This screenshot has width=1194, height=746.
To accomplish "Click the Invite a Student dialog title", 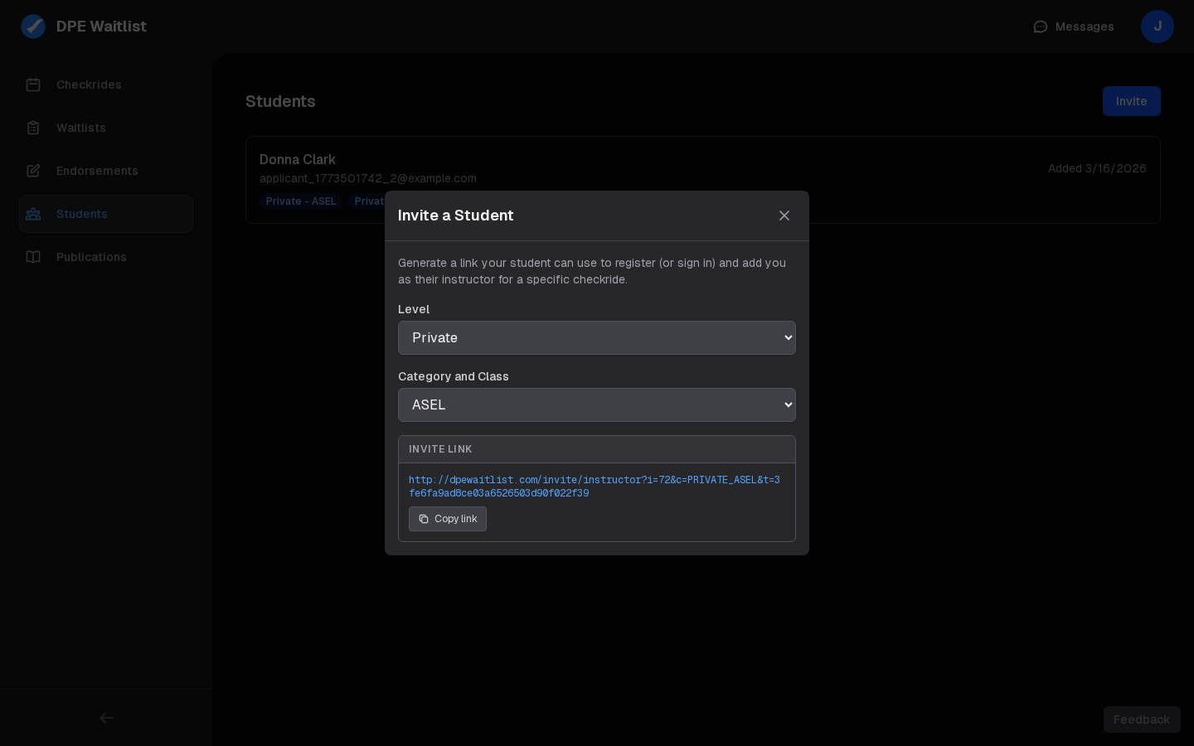I will (x=456, y=216).
